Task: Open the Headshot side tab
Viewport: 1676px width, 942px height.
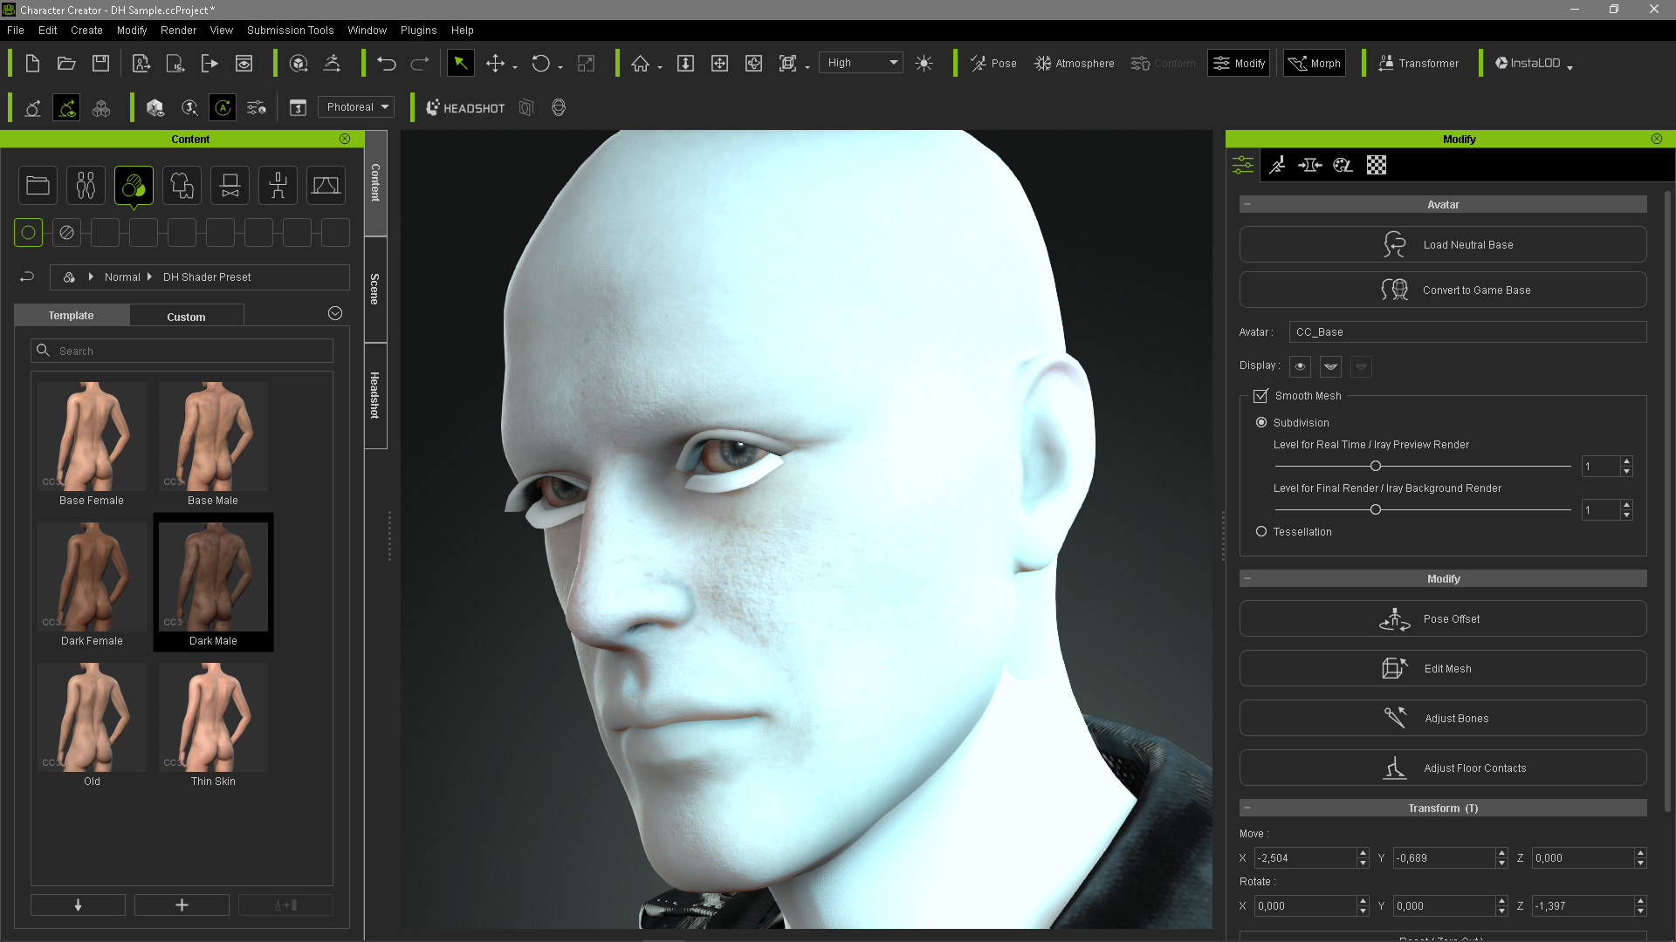Action: coord(375,395)
